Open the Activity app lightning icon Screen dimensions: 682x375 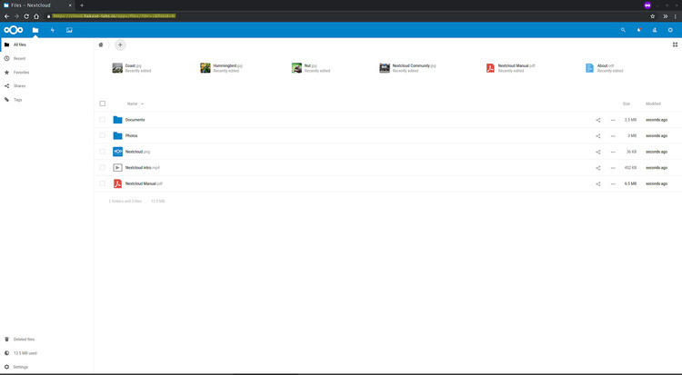coord(53,30)
